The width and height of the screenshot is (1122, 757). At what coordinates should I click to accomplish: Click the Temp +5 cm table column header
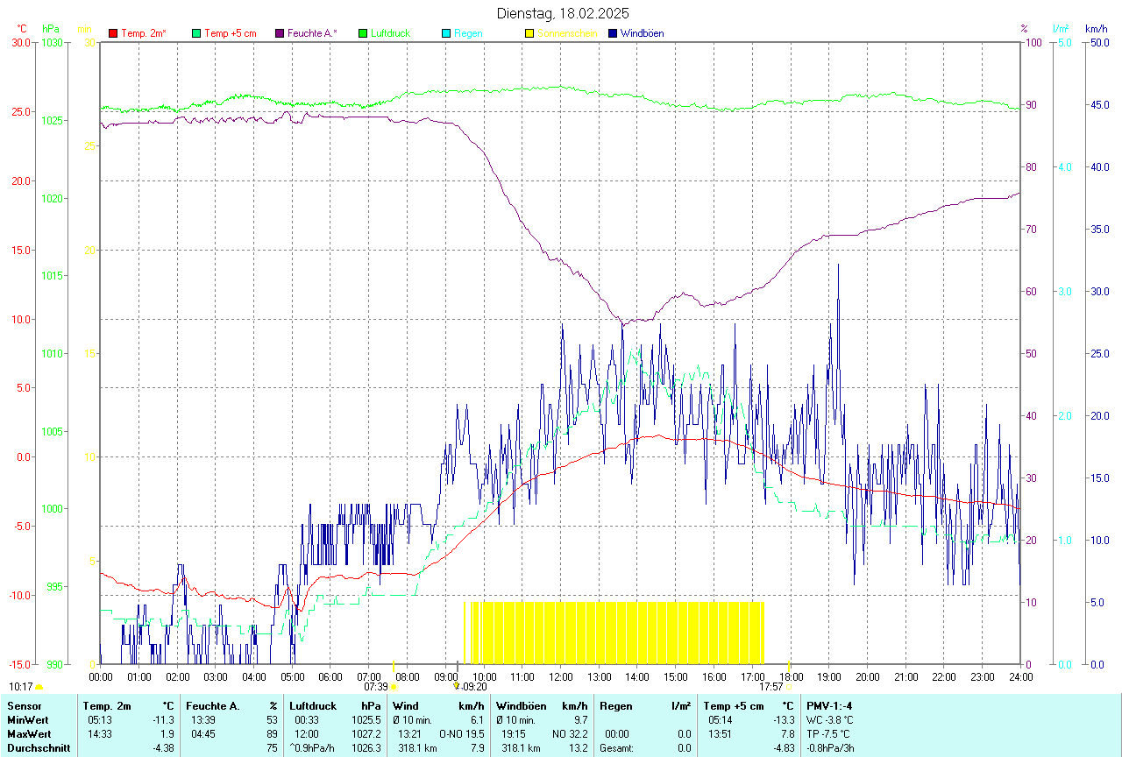734,705
